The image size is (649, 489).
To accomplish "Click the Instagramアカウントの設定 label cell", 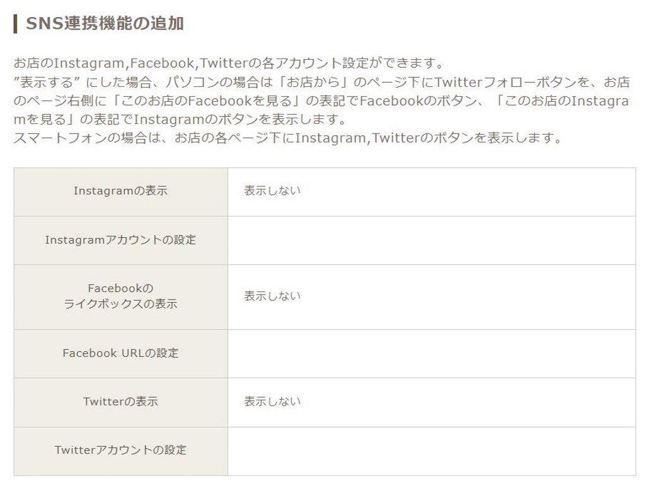I will pyautogui.click(x=120, y=240).
